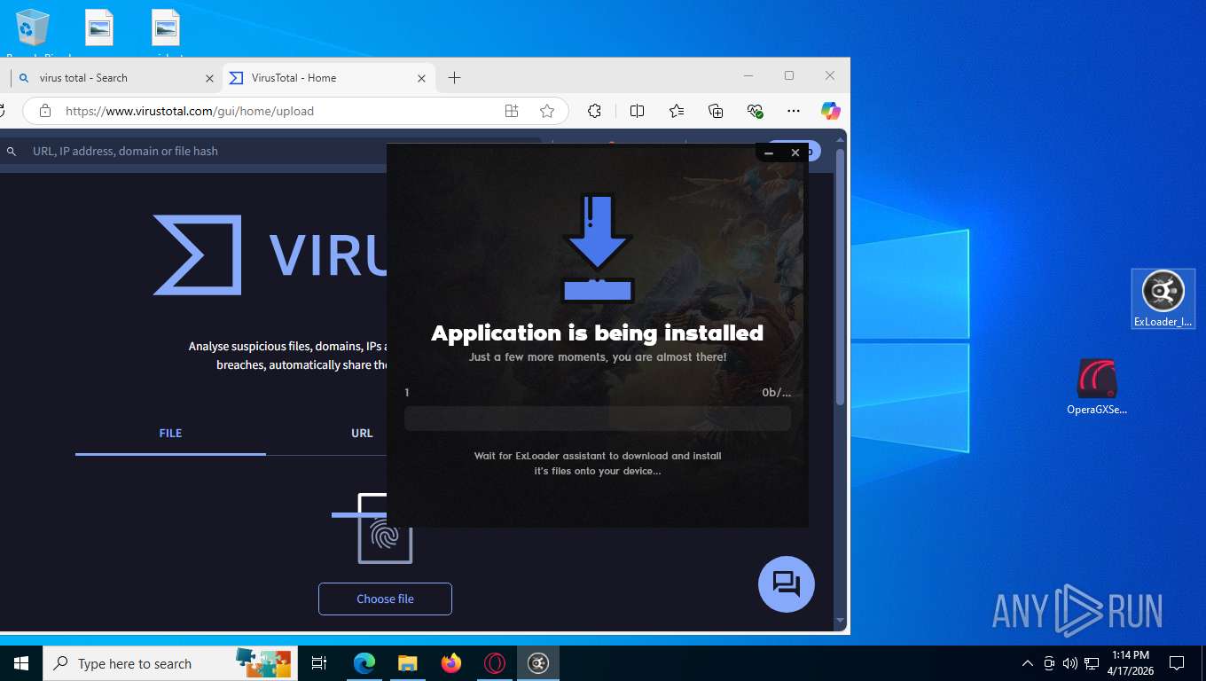The width and height of the screenshot is (1206, 681).
Task: Click the VirusTotal sigma logo
Action: click(x=197, y=254)
